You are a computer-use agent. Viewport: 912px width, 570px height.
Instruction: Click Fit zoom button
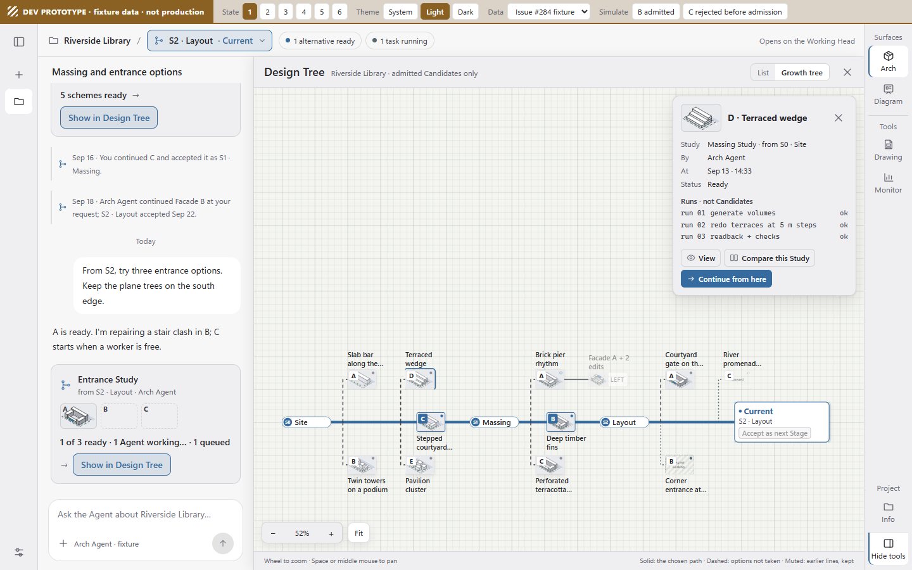click(358, 533)
